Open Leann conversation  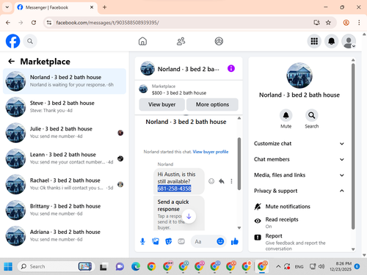click(x=65, y=158)
